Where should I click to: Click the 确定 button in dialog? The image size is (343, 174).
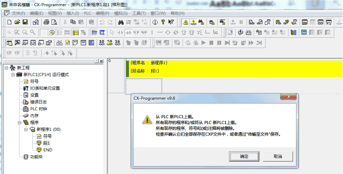pos(244,156)
